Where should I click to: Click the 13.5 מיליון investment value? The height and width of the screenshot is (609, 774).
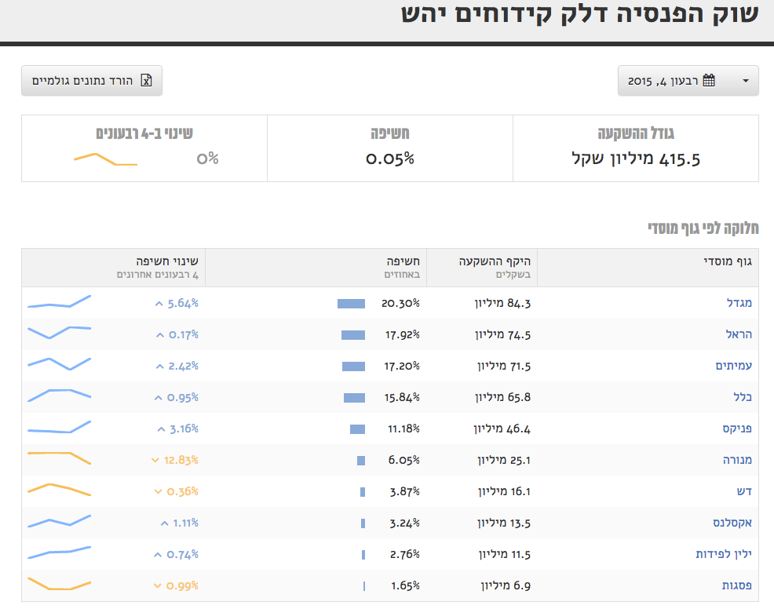click(x=503, y=523)
